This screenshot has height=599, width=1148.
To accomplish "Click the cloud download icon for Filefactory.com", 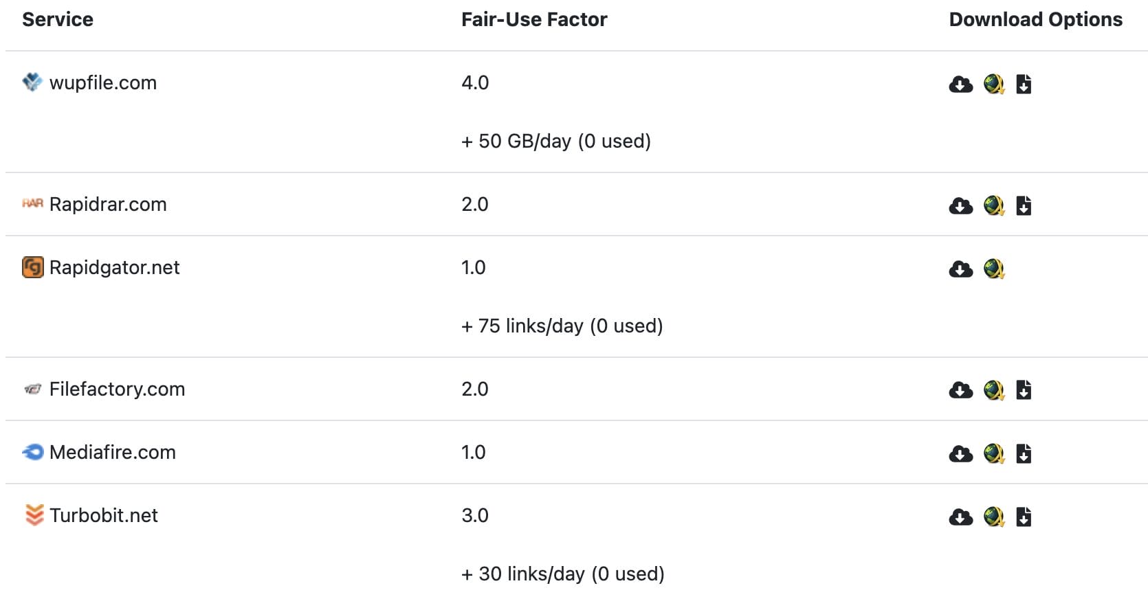I will [x=960, y=391].
